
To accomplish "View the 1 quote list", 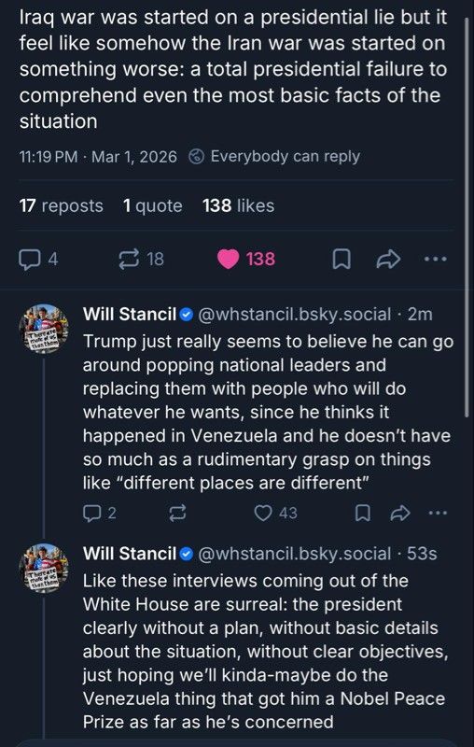I will 152,205.
